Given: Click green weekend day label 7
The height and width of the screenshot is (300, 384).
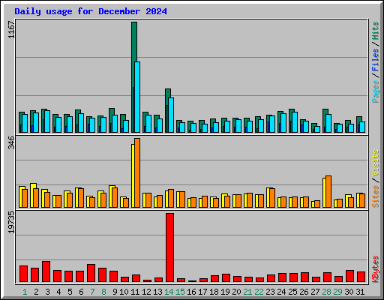Looking at the screenshot, I should [92, 292].
